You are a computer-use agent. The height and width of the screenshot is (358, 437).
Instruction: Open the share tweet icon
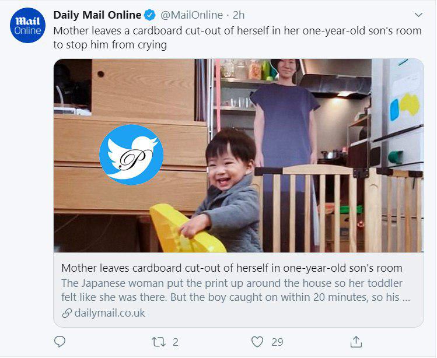click(x=356, y=342)
